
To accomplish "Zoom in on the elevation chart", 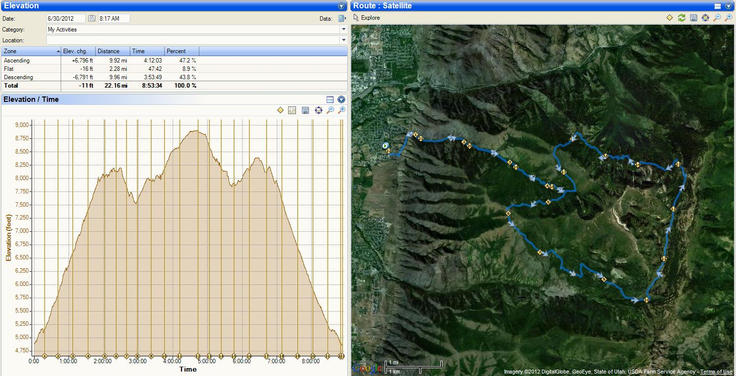I will point(341,110).
